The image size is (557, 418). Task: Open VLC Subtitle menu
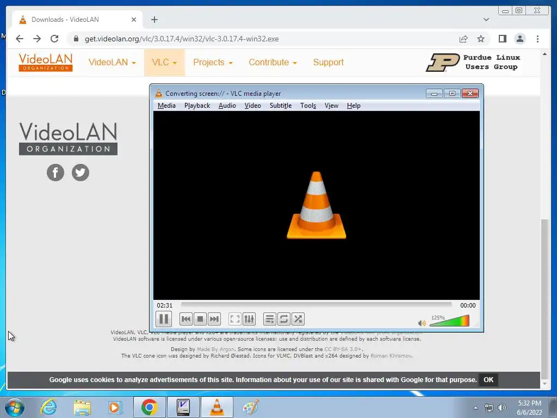point(281,106)
